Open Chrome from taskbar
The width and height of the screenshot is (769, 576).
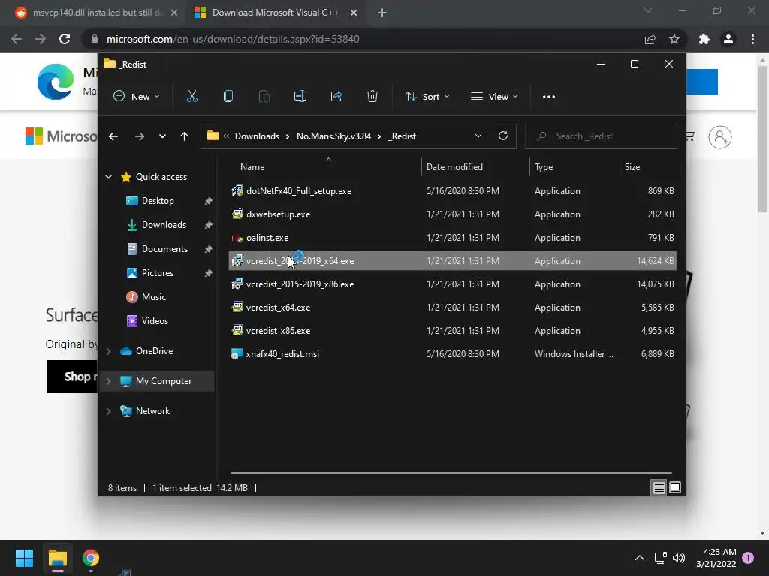[91, 558]
